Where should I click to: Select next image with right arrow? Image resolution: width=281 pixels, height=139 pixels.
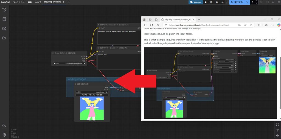click(x=107, y=92)
